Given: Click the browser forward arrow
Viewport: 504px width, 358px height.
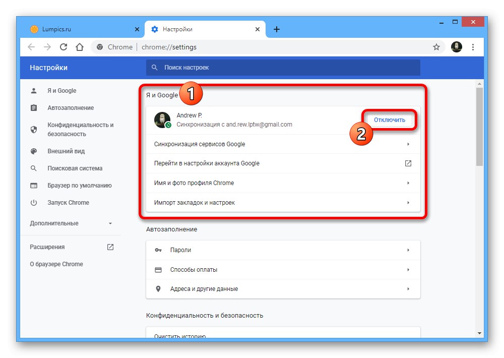Looking at the screenshot, I should point(47,47).
